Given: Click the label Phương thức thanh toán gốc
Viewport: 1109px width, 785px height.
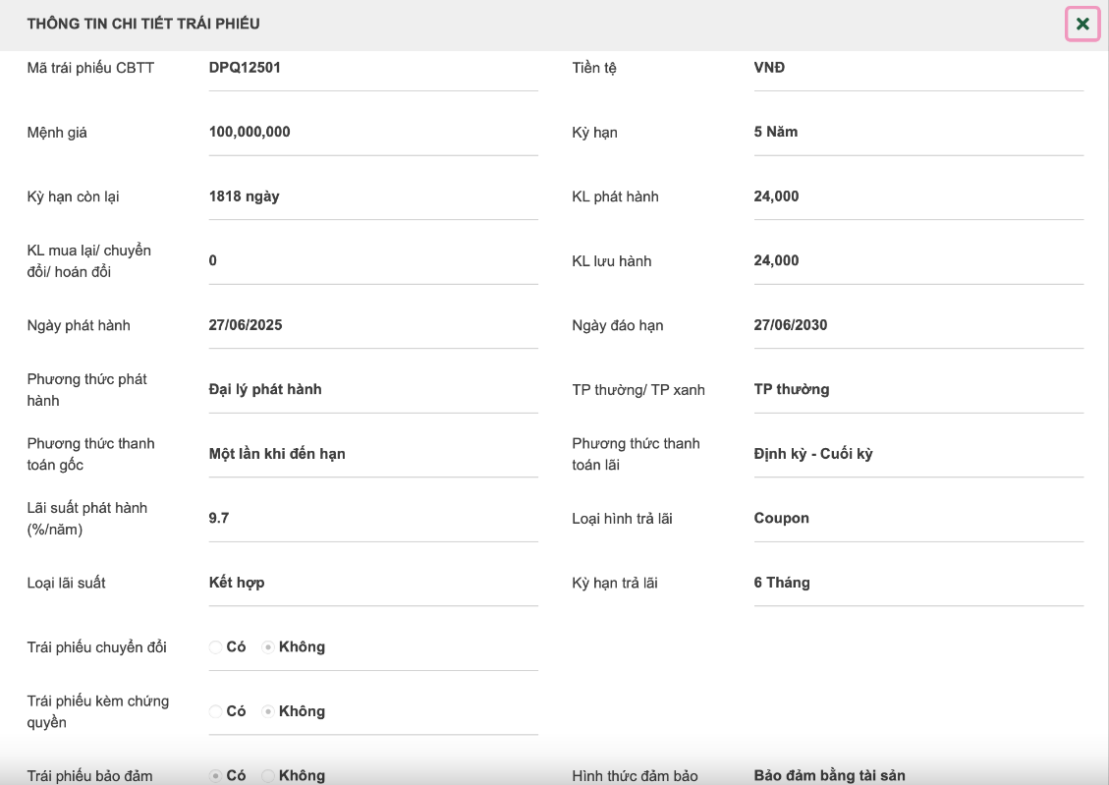Looking at the screenshot, I should (90, 454).
